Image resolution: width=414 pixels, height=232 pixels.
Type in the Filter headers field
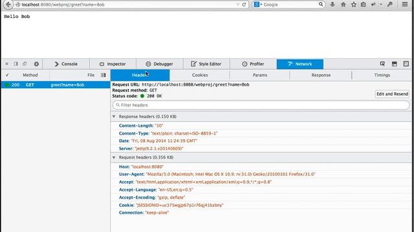[x=261, y=105]
